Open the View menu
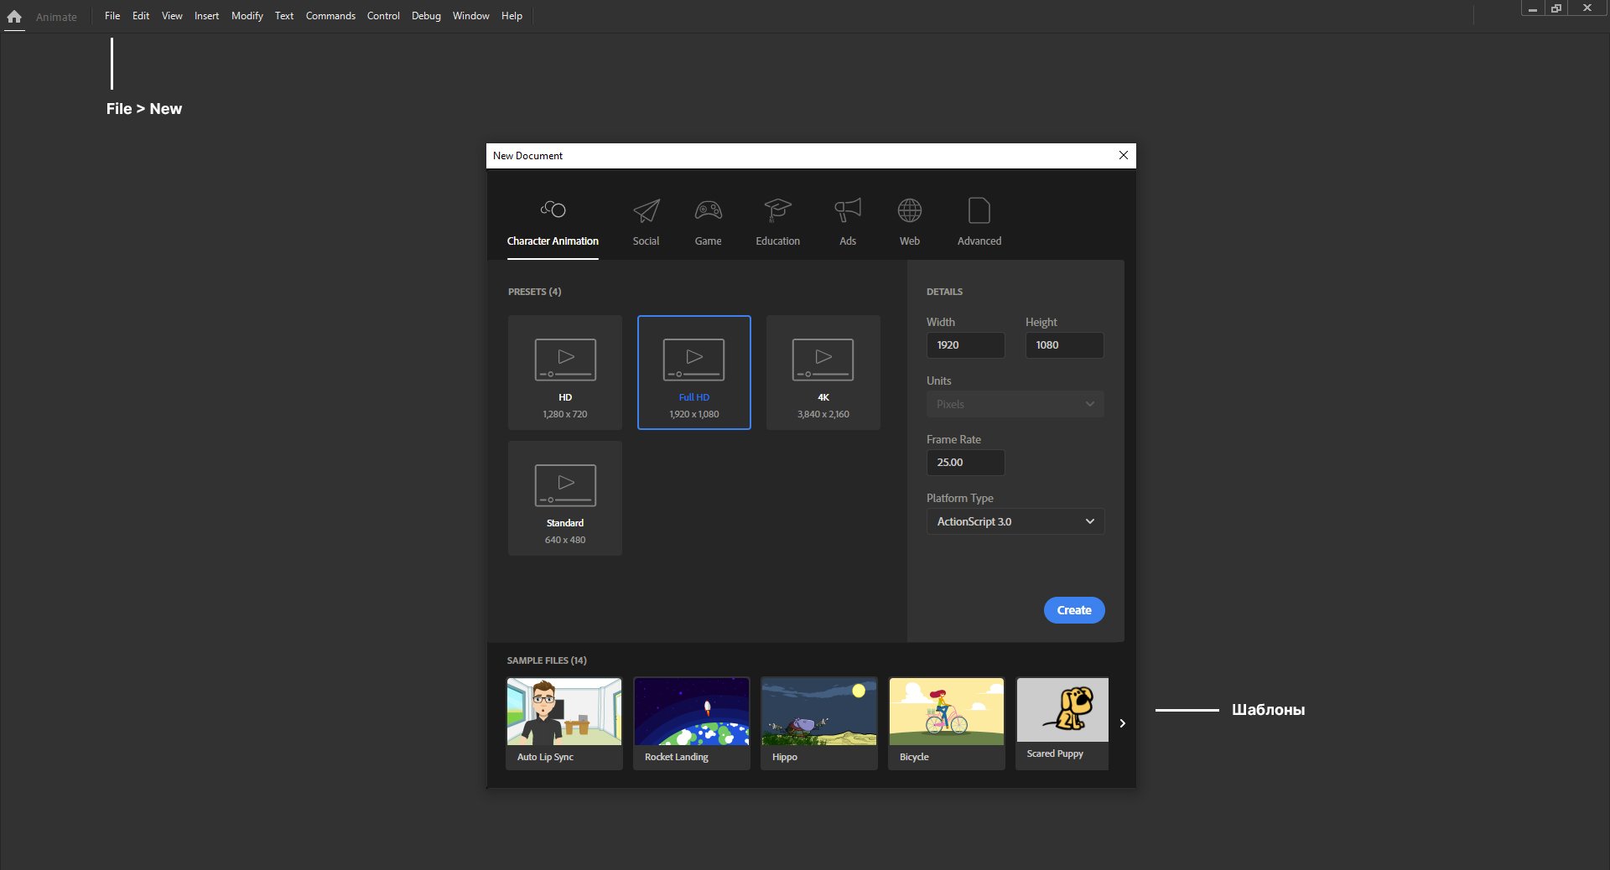The height and width of the screenshot is (870, 1610). point(172,16)
